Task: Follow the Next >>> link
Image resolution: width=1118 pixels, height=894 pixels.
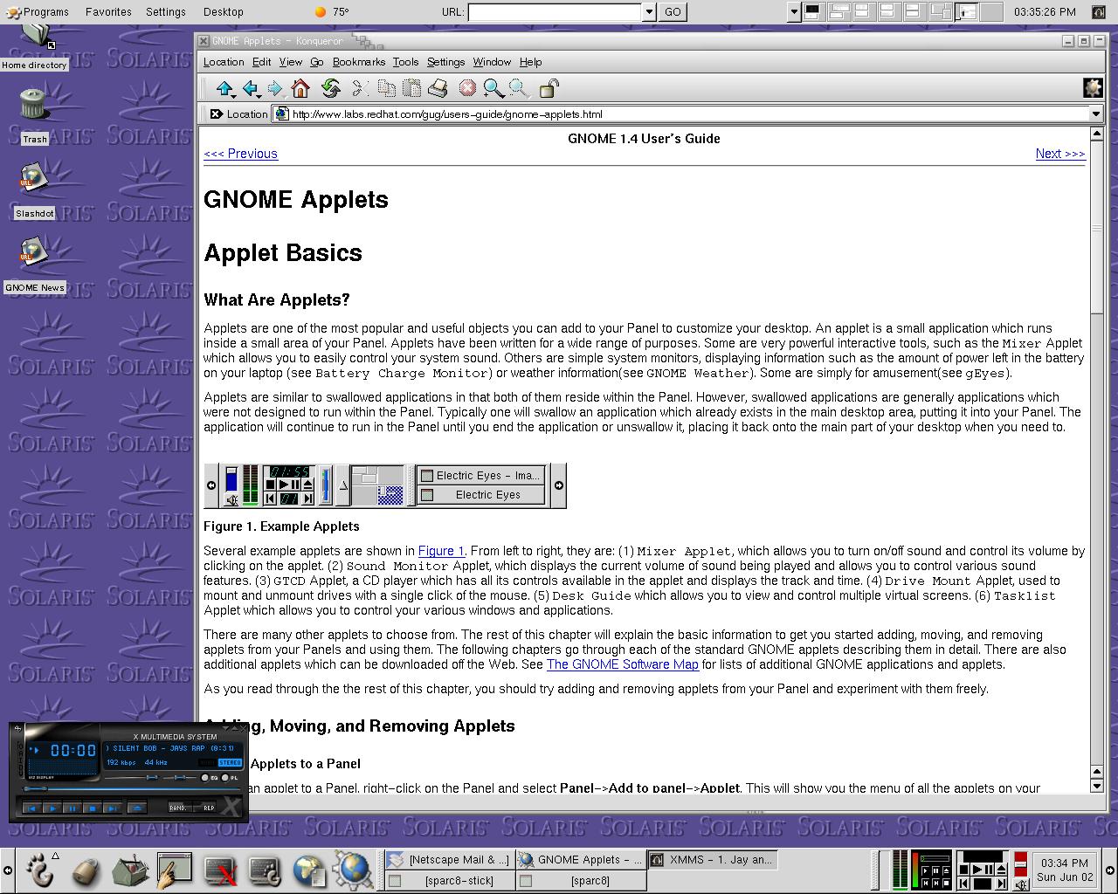Action: (x=1060, y=154)
